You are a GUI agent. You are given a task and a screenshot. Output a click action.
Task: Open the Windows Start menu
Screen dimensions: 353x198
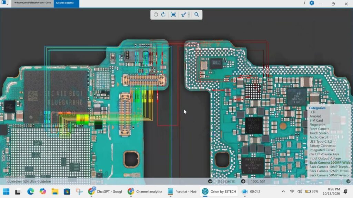[6, 191]
